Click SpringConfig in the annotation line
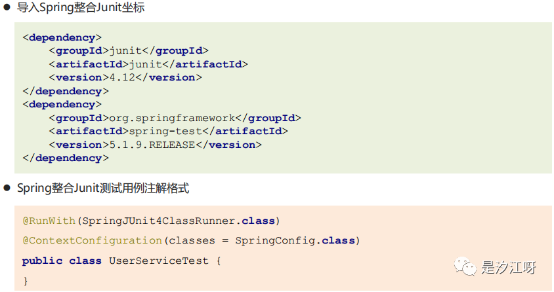Viewport: 554px width, 292px height. point(275,240)
